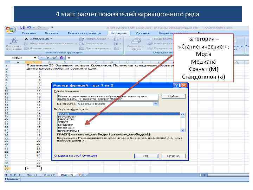Cancel entry with formula bar X icon
This screenshot has width=253, height=190.
[x=48, y=58]
